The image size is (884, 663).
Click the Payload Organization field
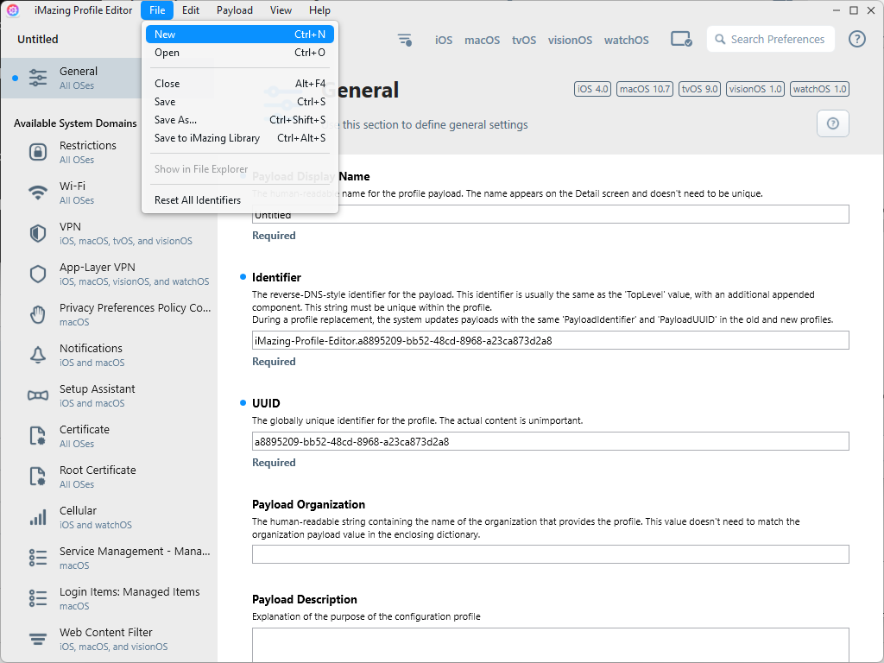550,554
